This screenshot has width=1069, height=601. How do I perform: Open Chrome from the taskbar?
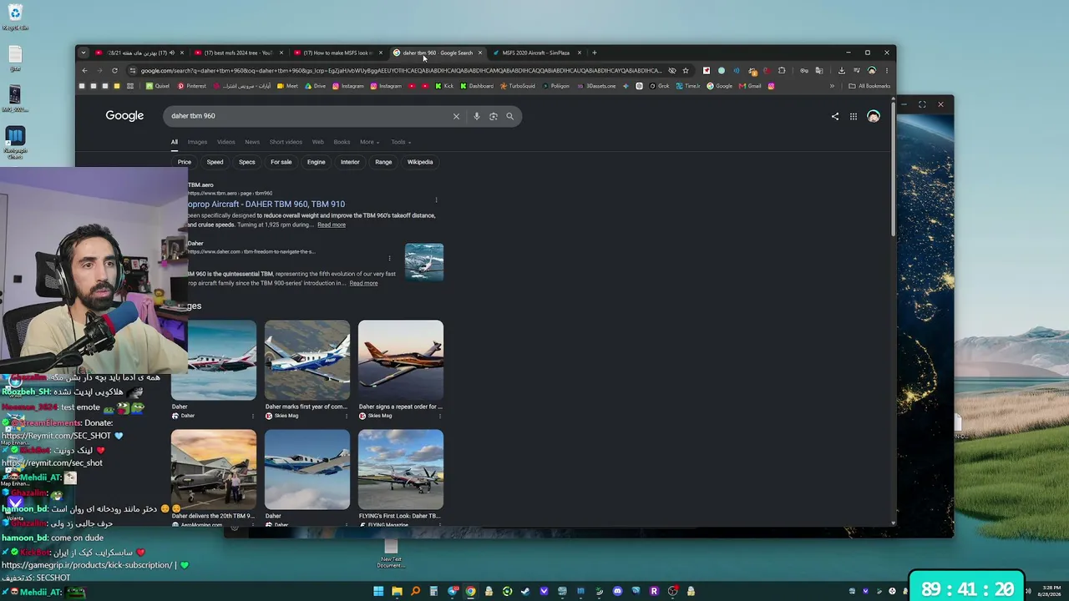point(470,591)
